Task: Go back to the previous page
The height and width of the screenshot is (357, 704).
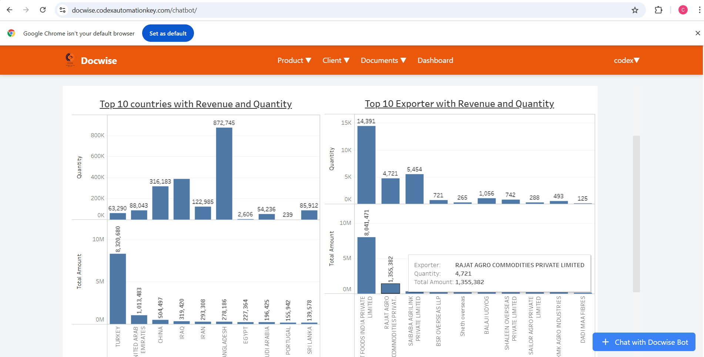Action: coord(10,10)
